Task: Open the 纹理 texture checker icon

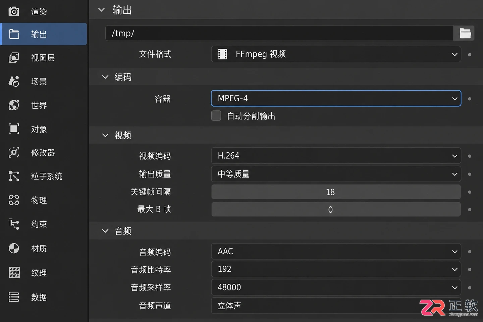Action: pos(14,272)
